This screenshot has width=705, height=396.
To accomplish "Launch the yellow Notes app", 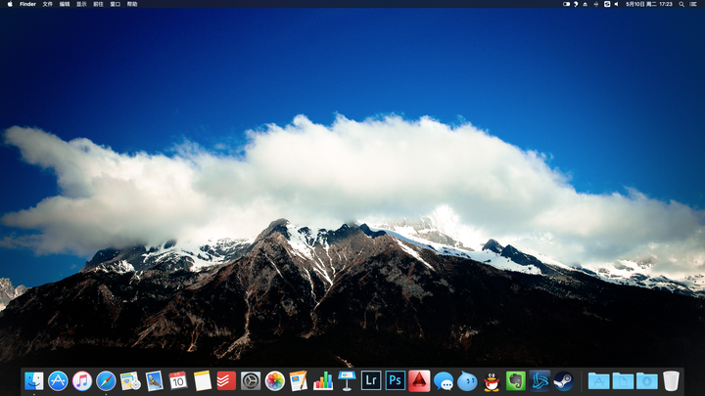I will 203,381.
